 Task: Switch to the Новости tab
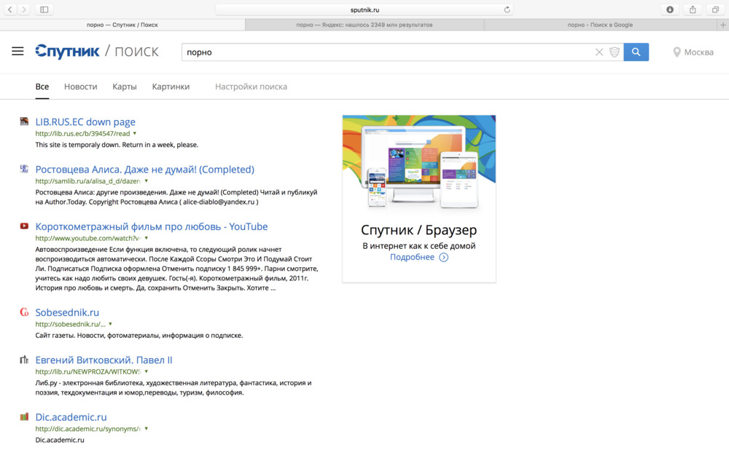(x=80, y=87)
